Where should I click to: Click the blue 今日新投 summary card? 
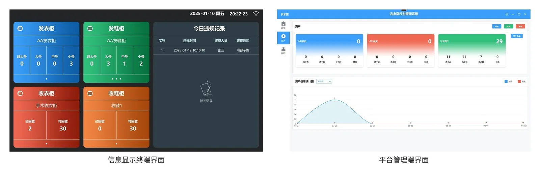click(329, 50)
